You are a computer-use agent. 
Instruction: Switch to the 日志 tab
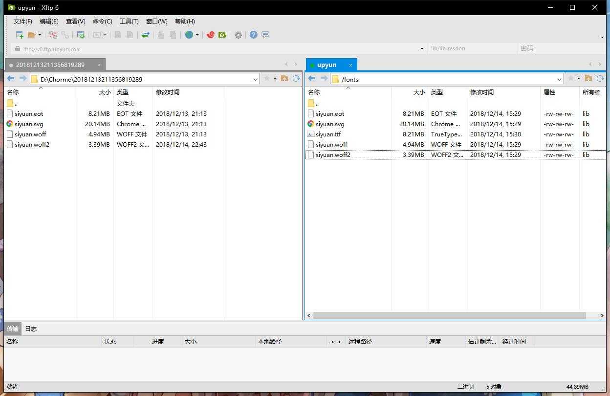[31, 329]
